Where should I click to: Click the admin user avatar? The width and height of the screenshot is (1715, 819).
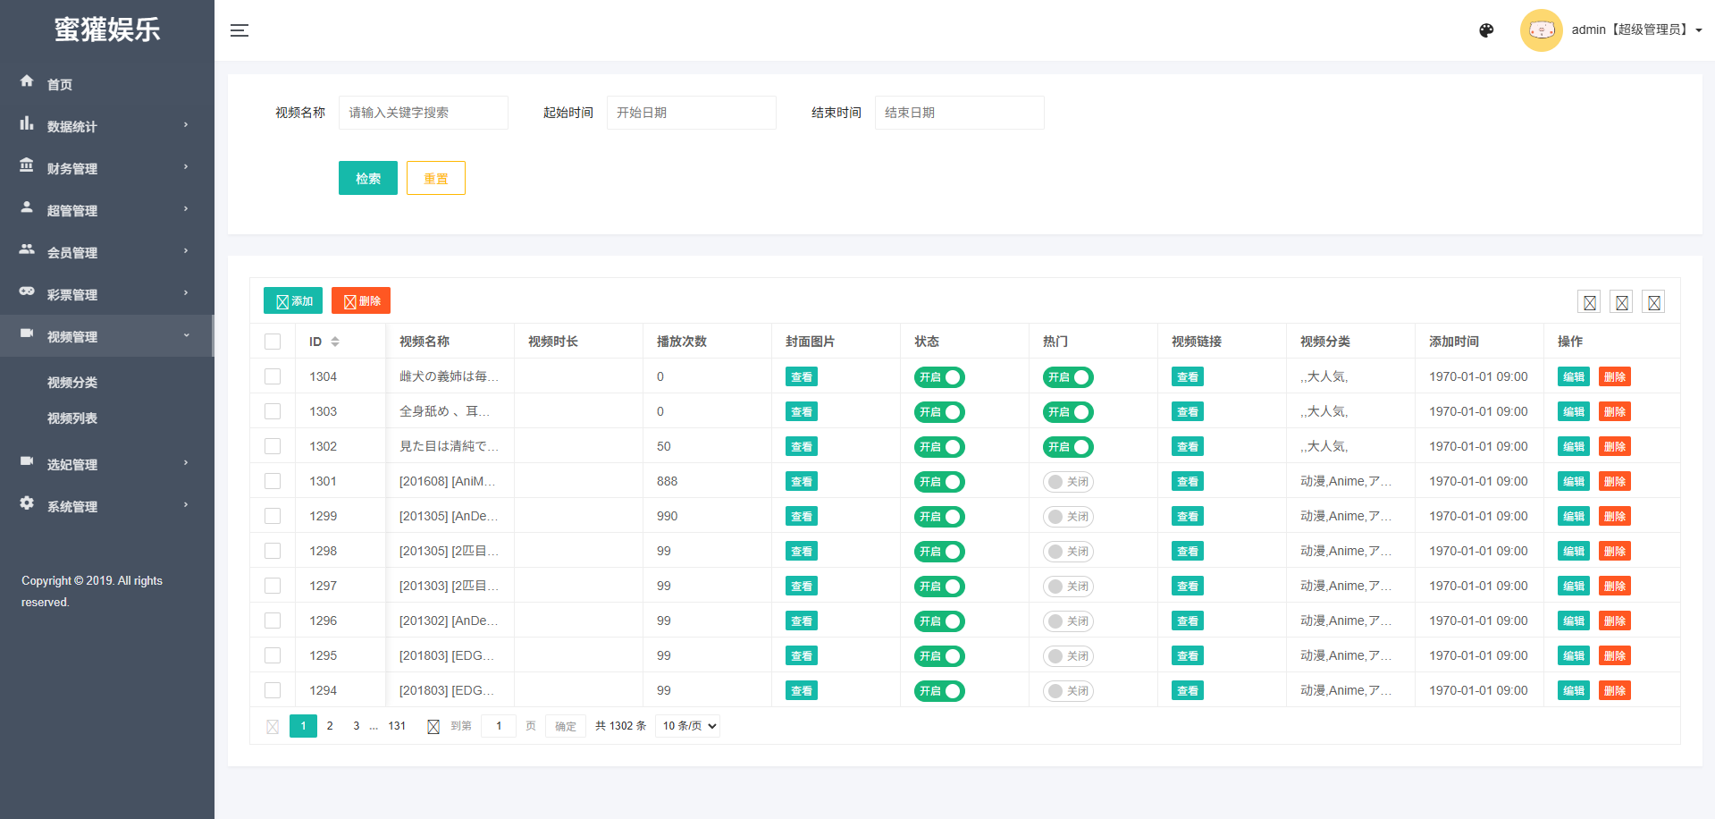pos(1541,30)
